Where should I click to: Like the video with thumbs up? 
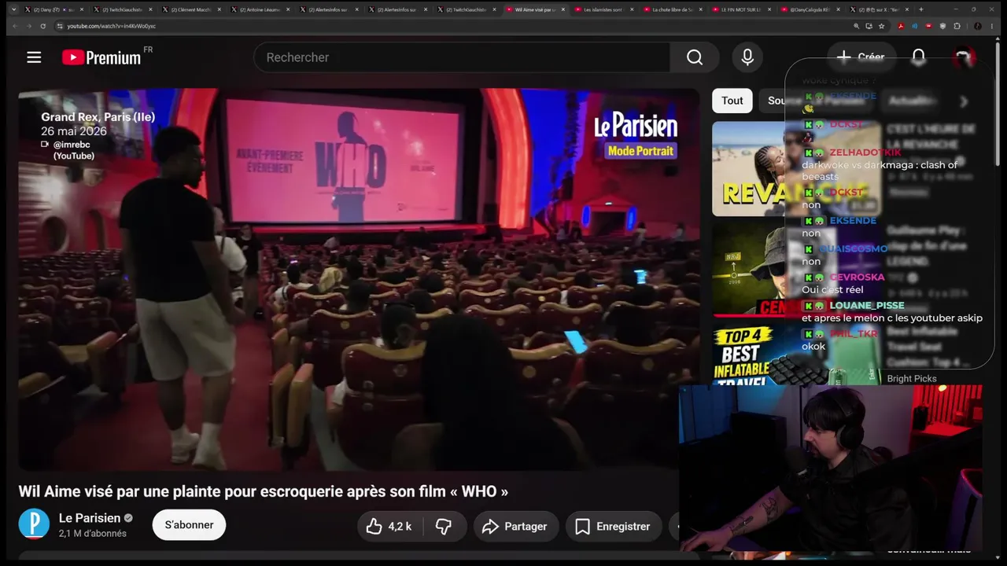(391, 527)
